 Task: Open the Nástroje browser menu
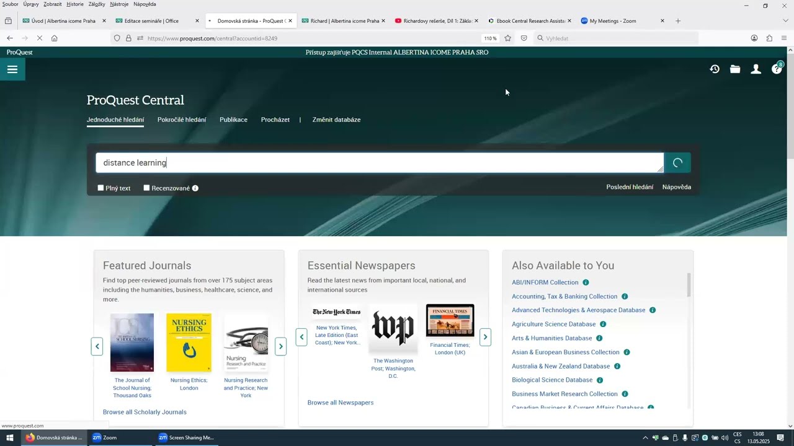pyautogui.click(x=119, y=4)
